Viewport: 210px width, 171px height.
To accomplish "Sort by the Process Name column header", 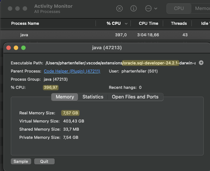I will [25, 23].
